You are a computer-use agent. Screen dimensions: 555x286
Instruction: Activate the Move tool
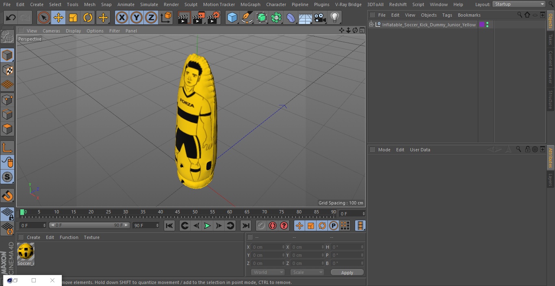click(x=59, y=18)
